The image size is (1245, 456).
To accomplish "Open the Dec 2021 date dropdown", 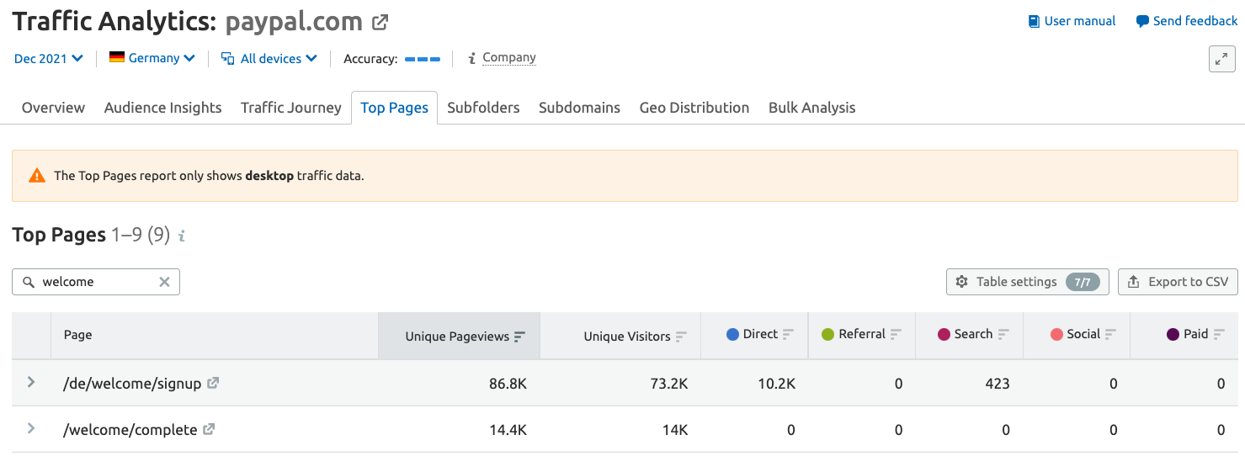I will point(49,58).
